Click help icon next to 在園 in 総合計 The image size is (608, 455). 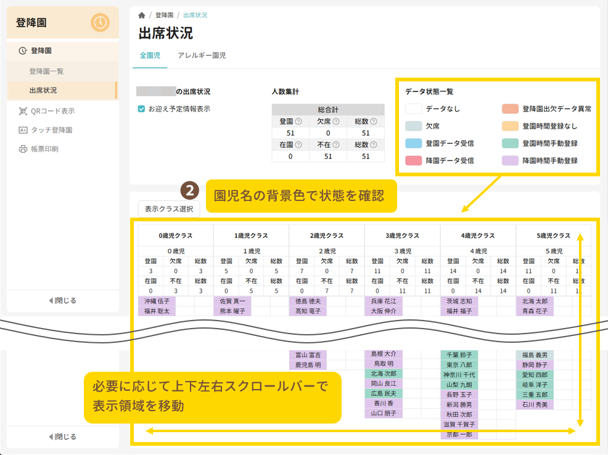click(298, 145)
